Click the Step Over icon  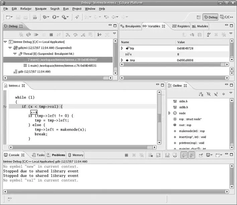(76, 35)
